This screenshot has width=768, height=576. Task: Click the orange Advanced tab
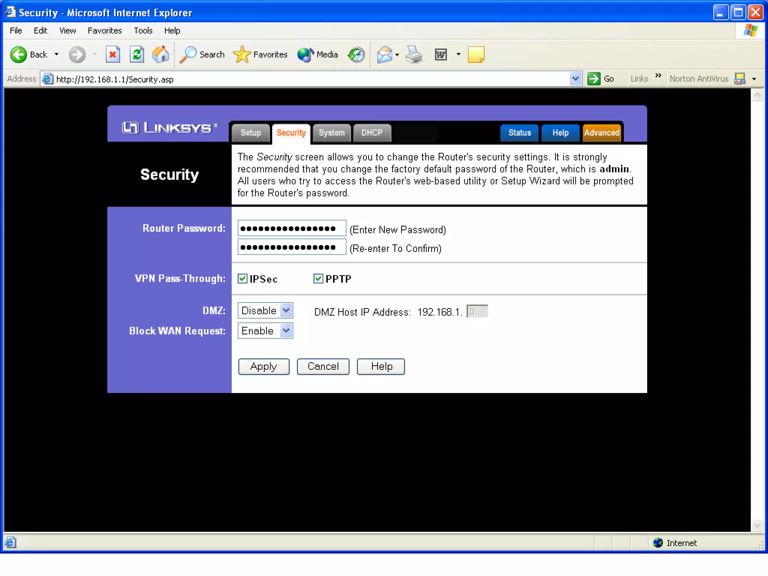coord(601,133)
